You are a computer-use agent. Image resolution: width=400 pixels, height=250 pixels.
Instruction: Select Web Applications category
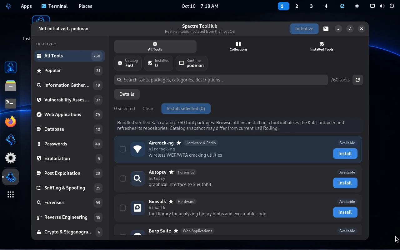(69, 115)
